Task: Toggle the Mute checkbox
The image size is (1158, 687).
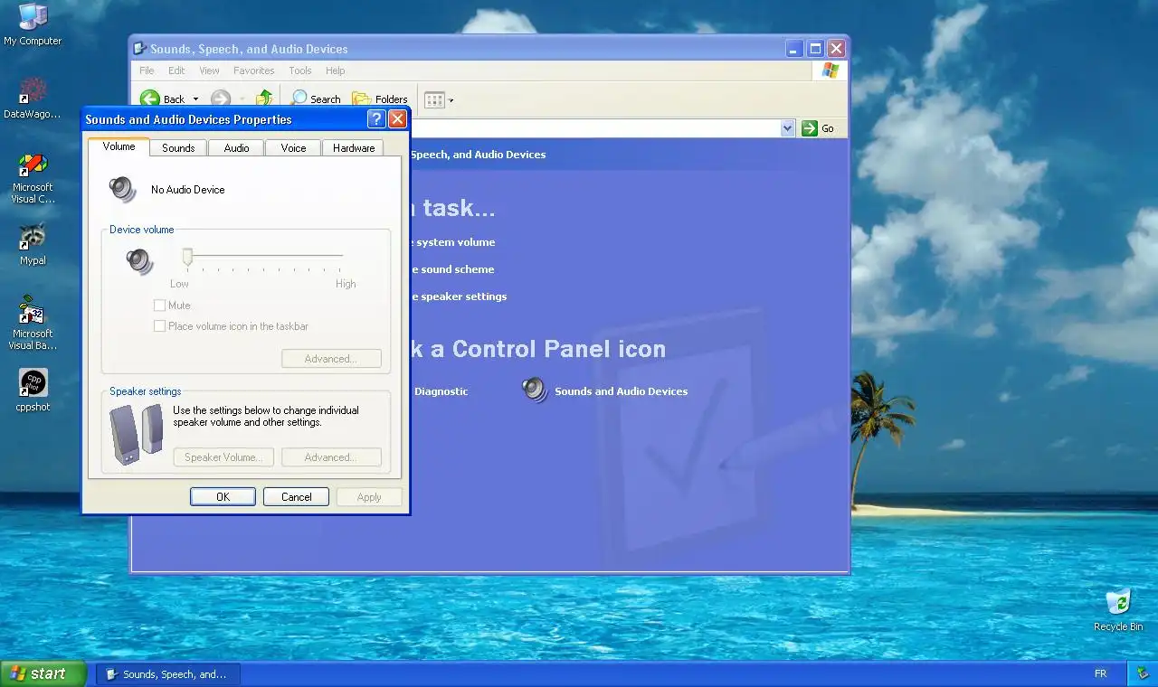Action: pos(159,306)
